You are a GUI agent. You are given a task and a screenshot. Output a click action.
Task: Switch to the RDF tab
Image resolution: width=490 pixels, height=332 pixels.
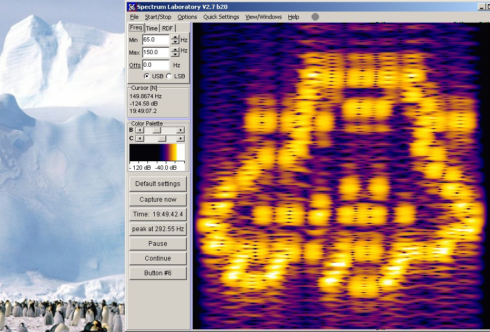[167, 28]
